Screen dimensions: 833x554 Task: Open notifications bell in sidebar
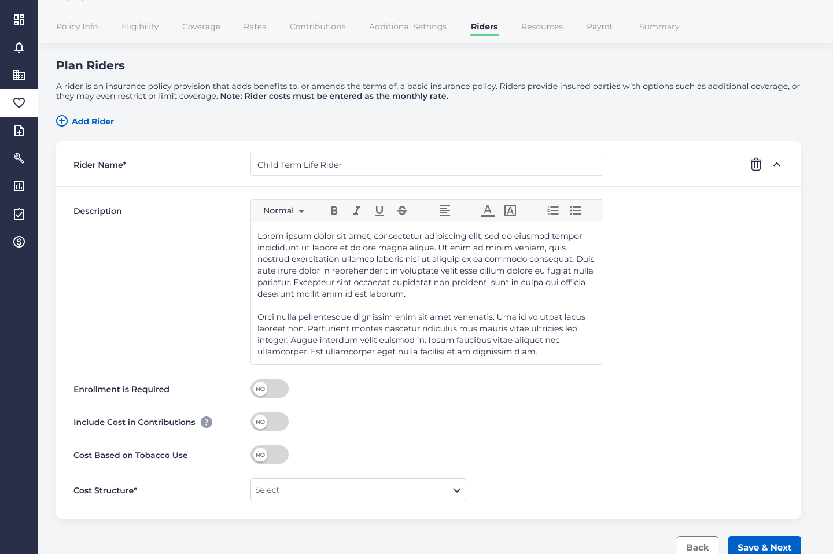[x=19, y=47]
